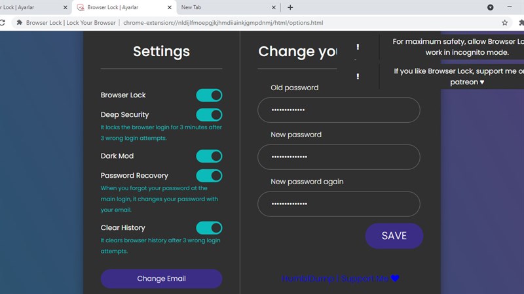Image resolution: width=524 pixels, height=294 pixels.
Task: Click the extension puzzle icon before Browser Lock text
Action: [x=20, y=23]
